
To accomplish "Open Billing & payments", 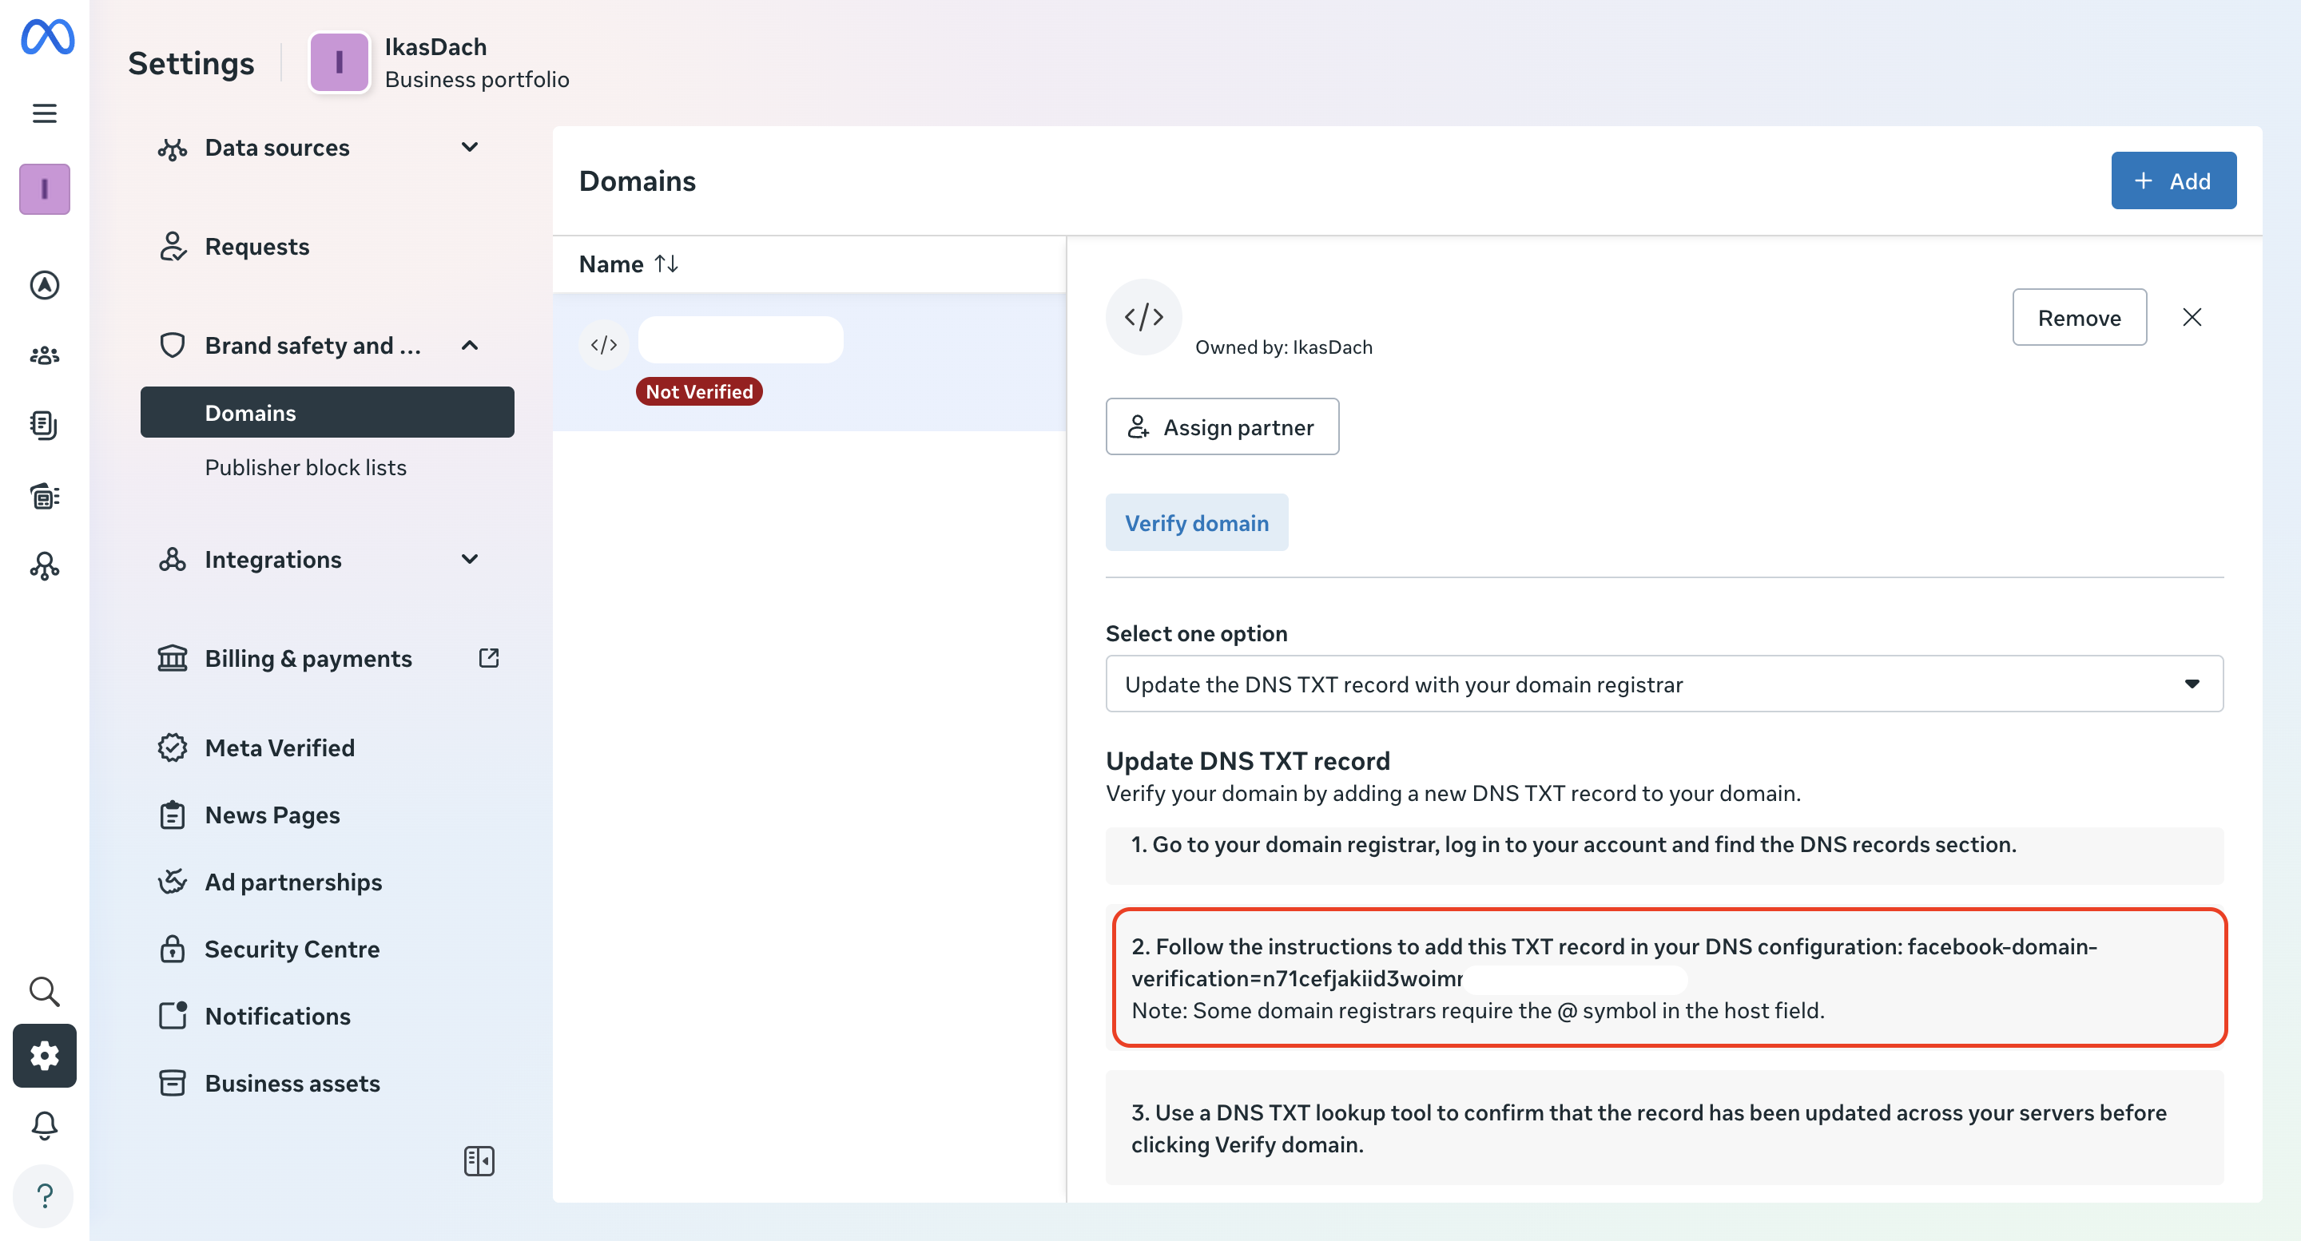I will coord(308,658).
